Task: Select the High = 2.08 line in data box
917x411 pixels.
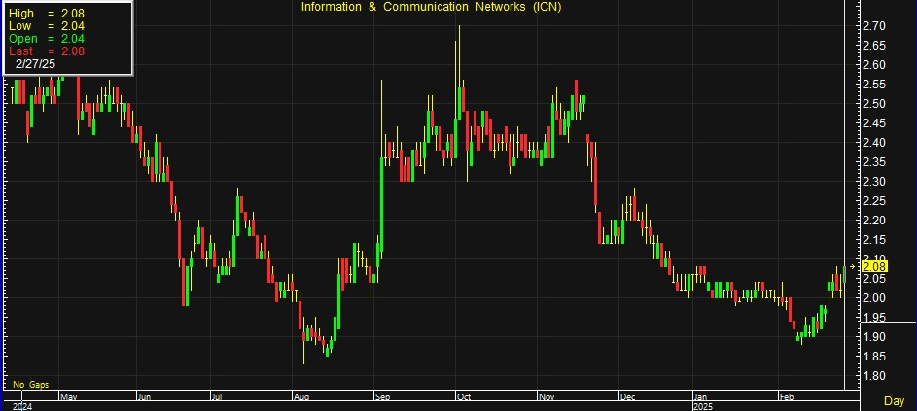Action: tap(45, 12)
